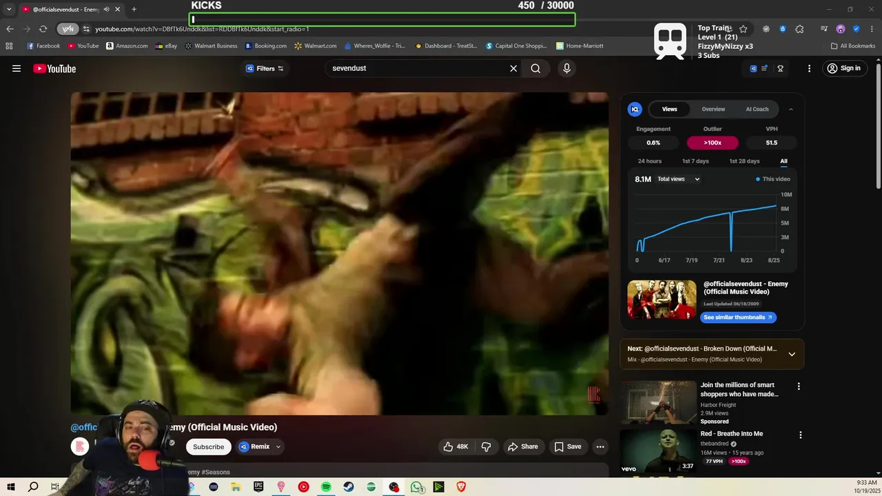Viewport: 882px width, 496px height.
Task: Open the Home-Marriott bookmark
Action: (580, 46)
